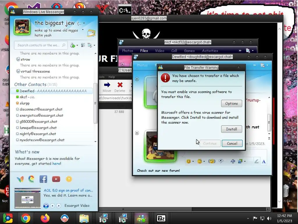Select the blue letter A text mode icon
Image resolution: width=298 pixels, height=224 pixels.
pyautogui.click(x=264, y=162)
